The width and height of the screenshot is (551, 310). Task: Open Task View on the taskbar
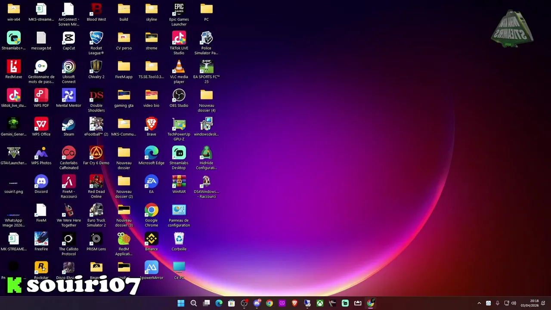pyautogui.click(x=206, y=303)
